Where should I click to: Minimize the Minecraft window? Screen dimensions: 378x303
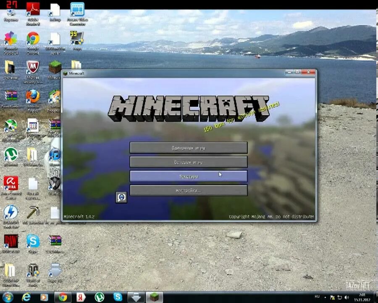tap(289, 72)
